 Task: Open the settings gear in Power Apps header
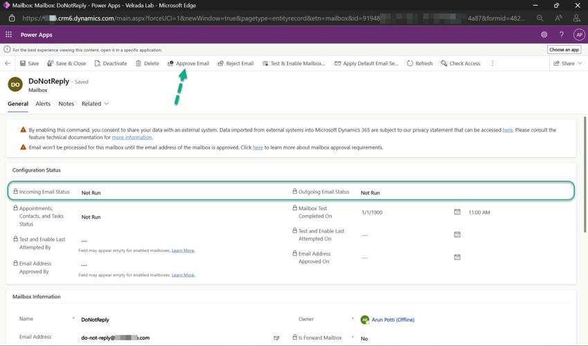point(544,35)
